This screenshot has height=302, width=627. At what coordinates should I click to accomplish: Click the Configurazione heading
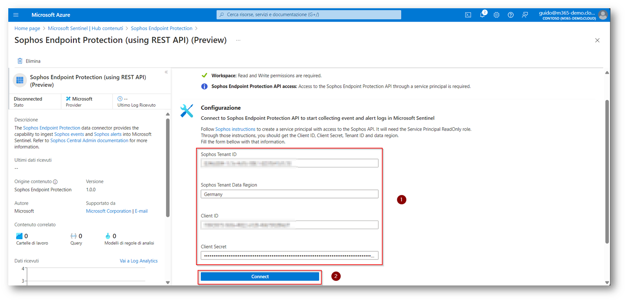221,108
